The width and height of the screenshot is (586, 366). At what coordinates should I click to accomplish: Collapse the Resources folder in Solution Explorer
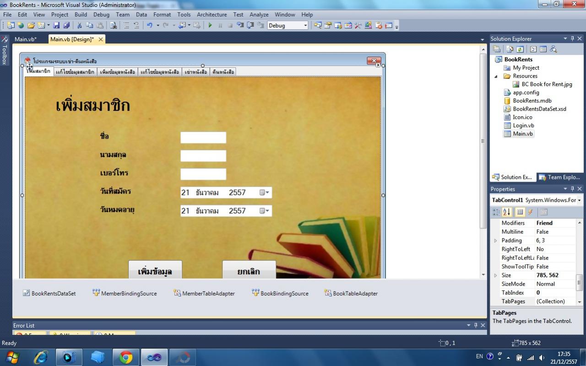[x=496, y=76]
